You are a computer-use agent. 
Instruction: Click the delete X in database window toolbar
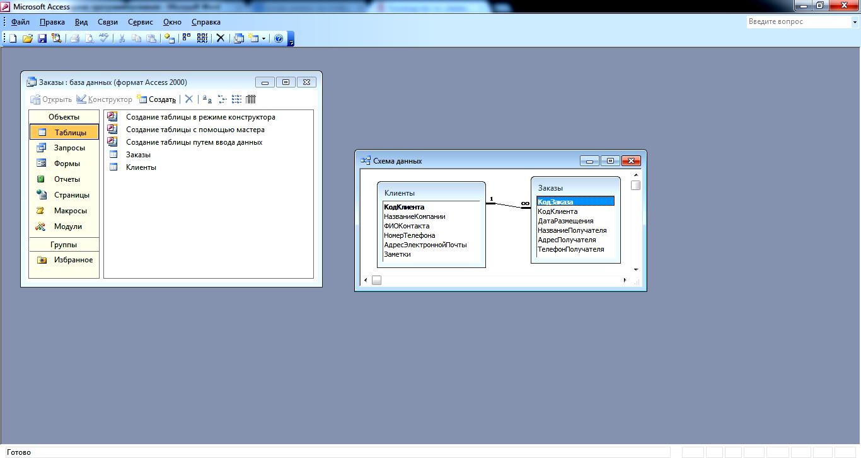[x=188, y=99]
